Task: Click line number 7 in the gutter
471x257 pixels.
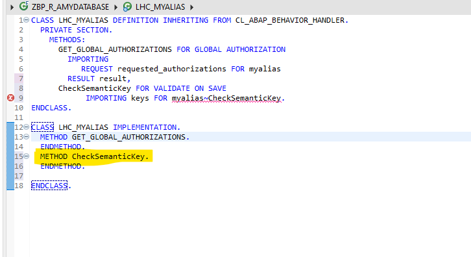Action: (21, 79)
